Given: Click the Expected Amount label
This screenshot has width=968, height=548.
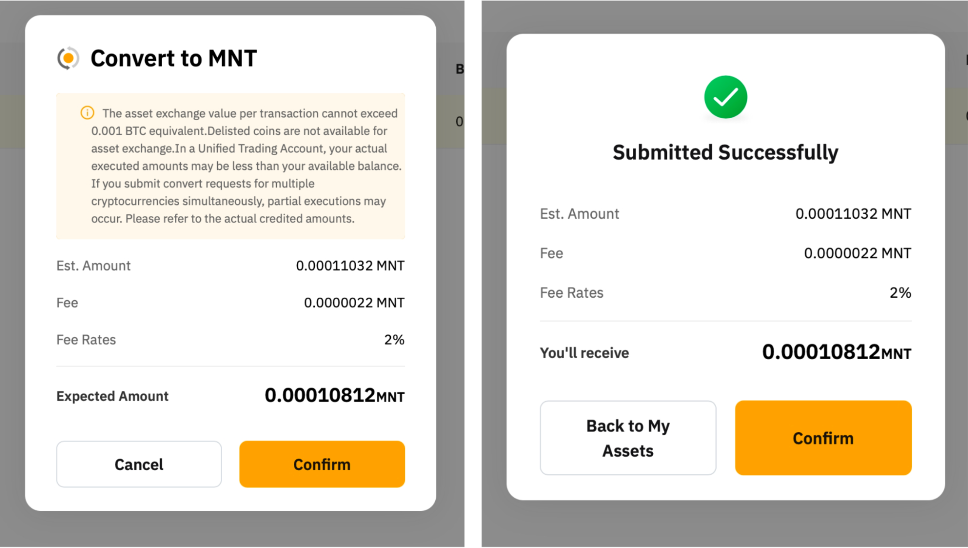Looking at the screenshot, I should [x=112, y=396].
